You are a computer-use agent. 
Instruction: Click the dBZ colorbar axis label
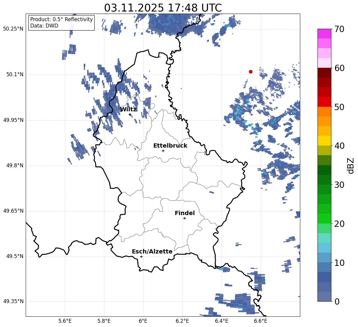coord(351,165)
